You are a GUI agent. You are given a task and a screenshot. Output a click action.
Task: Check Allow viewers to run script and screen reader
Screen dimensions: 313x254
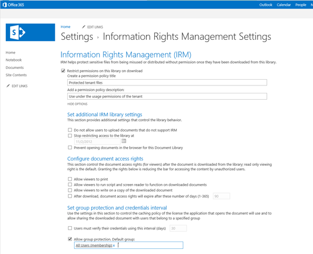pos(69,185)
